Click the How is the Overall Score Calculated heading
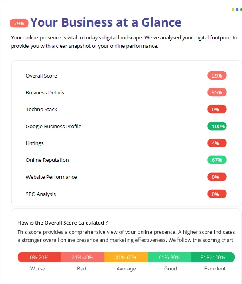Image resolution: width=242 pixels, height=284 pixels. 63,223
